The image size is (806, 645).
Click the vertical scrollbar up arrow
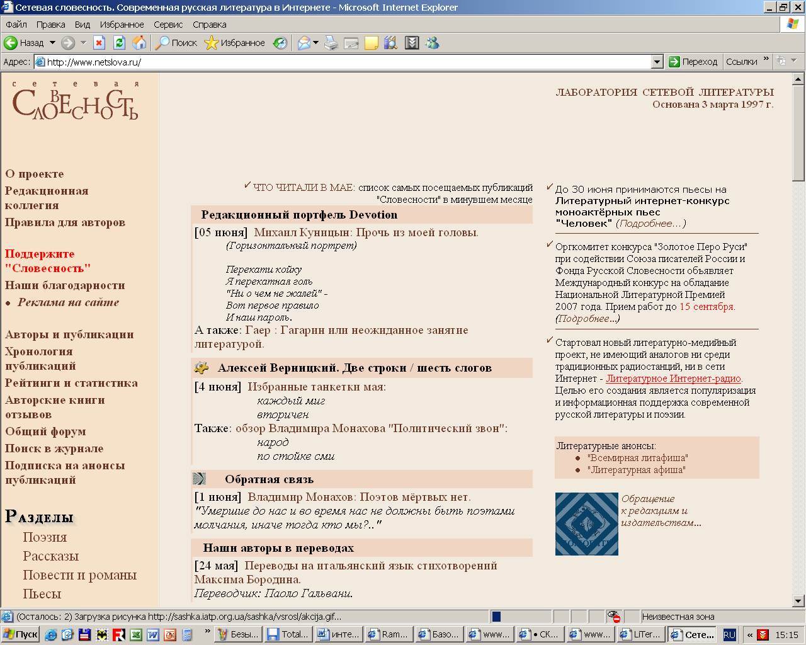pos(798,79)
